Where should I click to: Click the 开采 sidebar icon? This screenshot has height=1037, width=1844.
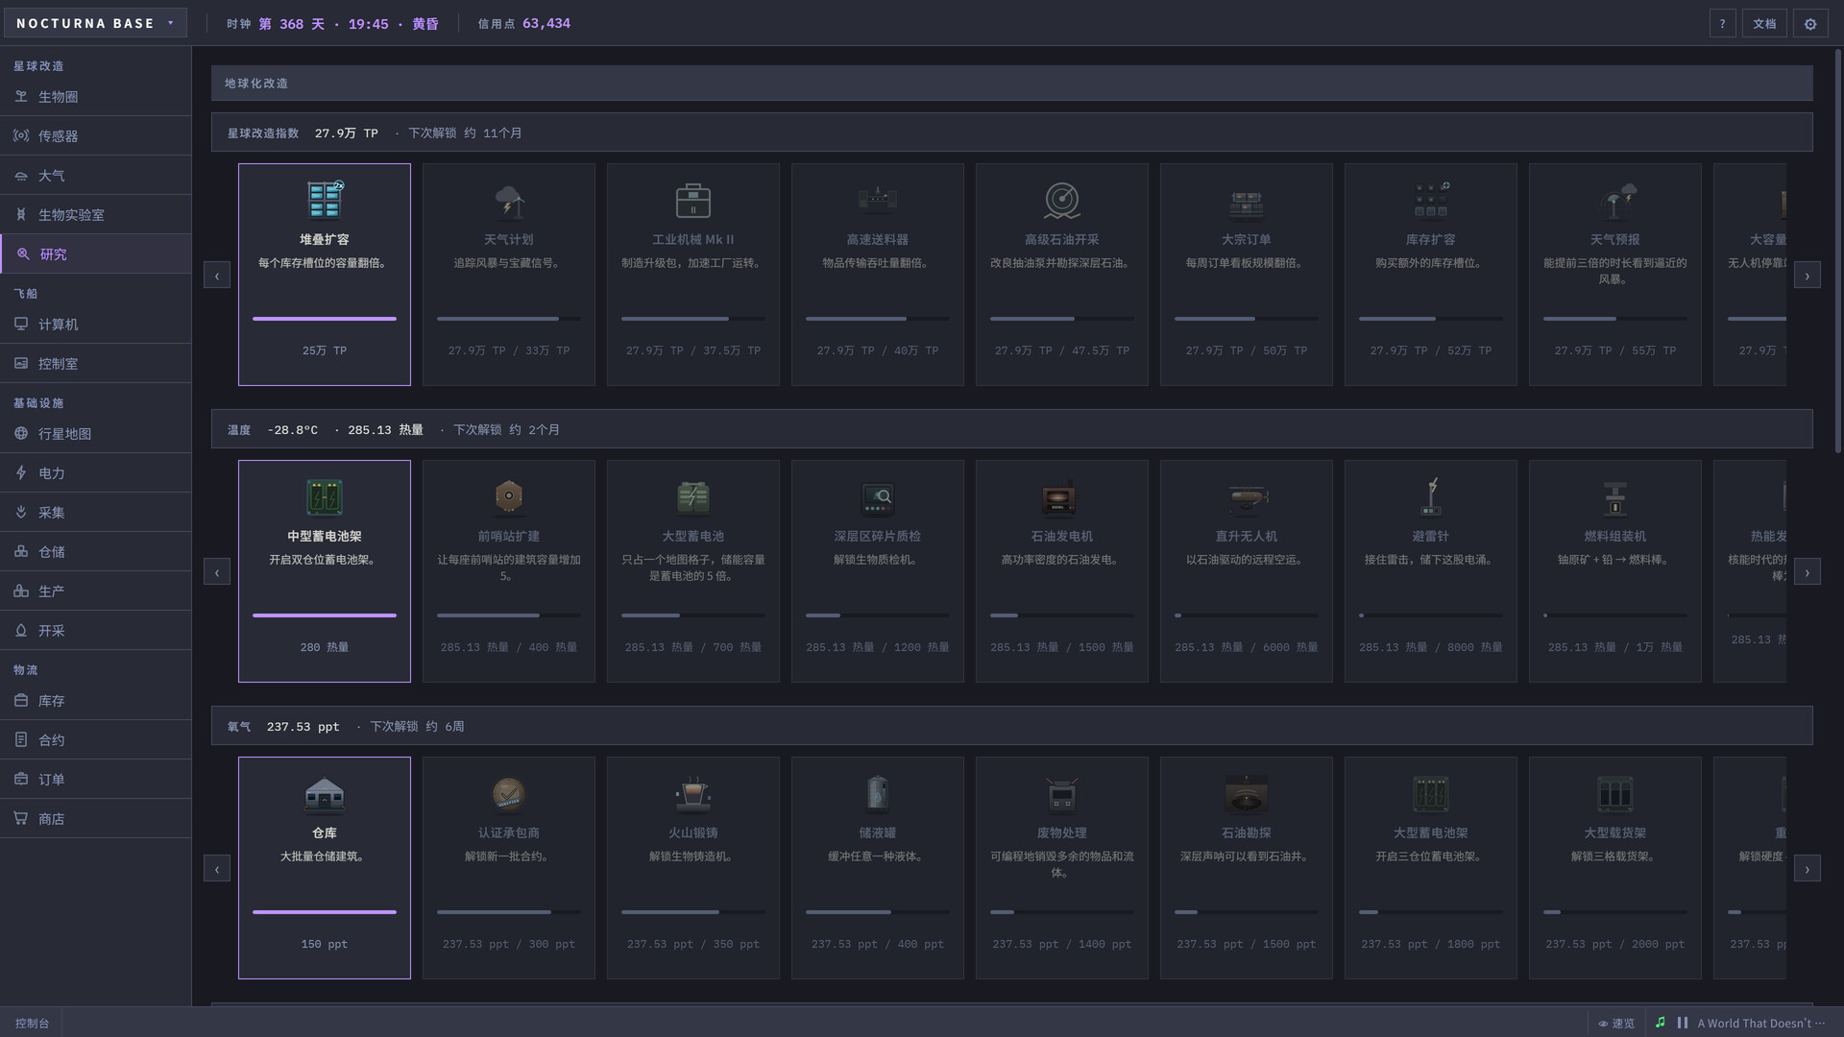pos(21,631)
